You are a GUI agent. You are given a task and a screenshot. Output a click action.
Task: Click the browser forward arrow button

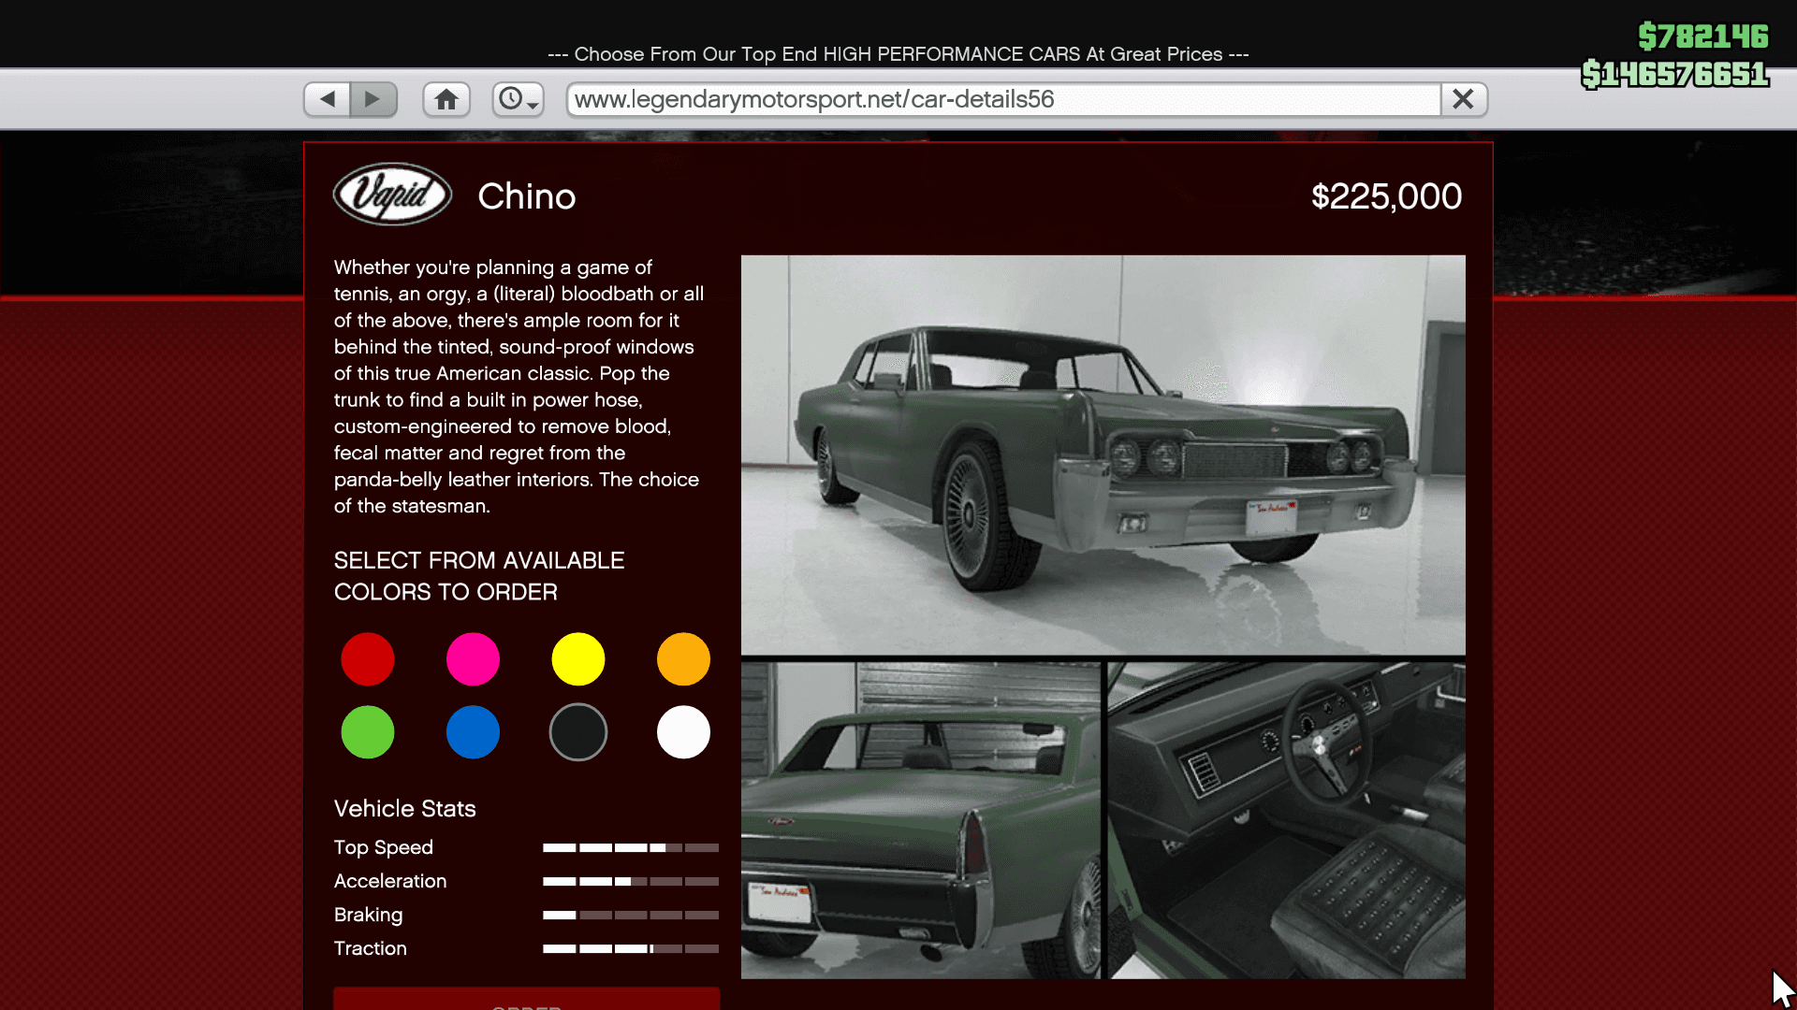373,99
